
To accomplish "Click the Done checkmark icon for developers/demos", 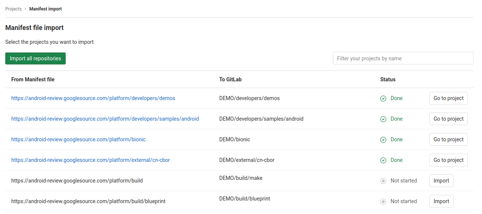I will 383,99.
